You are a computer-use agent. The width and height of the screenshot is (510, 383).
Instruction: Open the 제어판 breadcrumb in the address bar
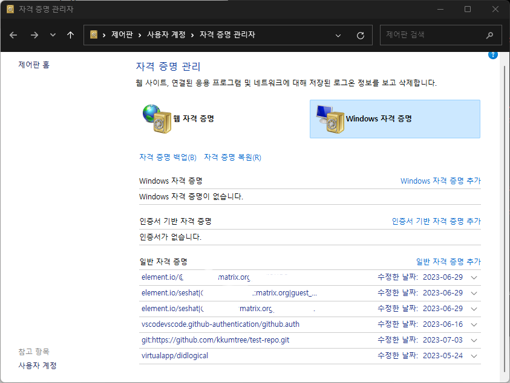pyautogui.click(x=122, y=34)
